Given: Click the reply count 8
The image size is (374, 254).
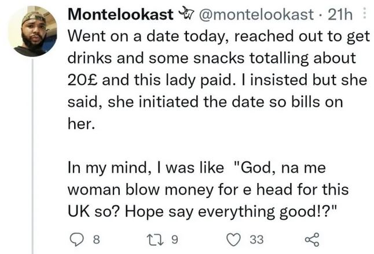Looking at the screenshot, I should point(97,238).
